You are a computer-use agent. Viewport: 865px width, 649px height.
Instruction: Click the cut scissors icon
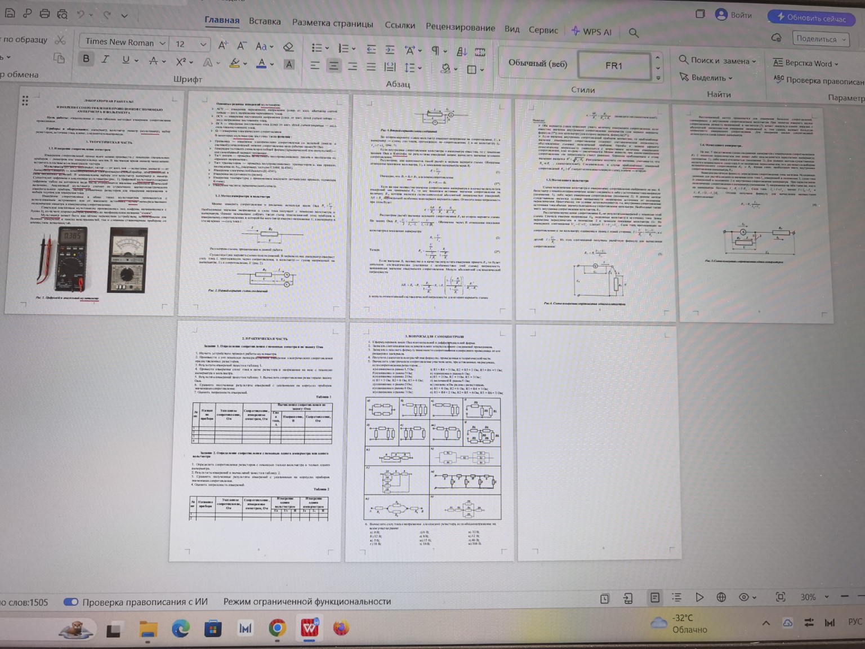60,39
